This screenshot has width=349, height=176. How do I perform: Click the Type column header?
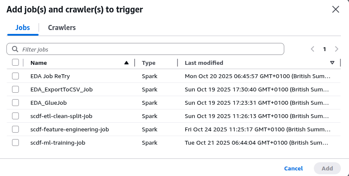pyautogui.click(x=149, y=63)
